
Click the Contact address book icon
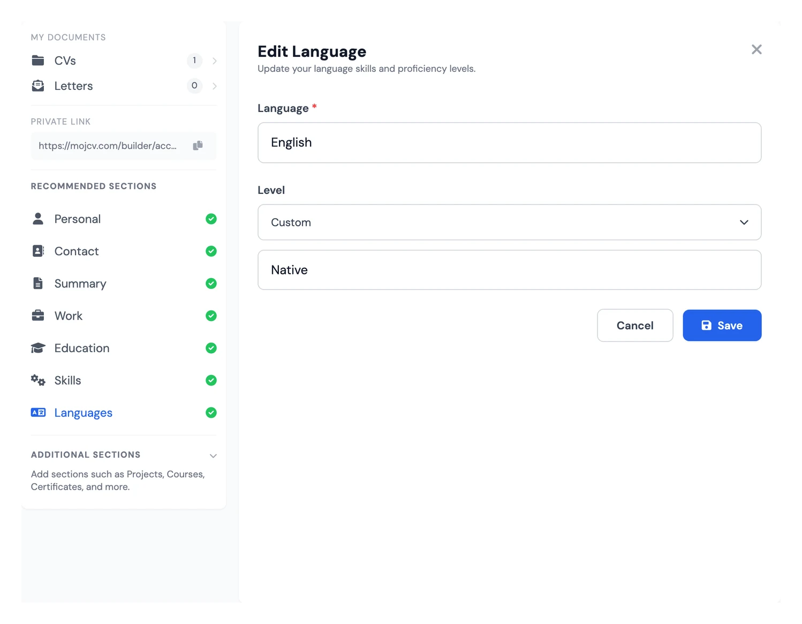[x=38, y=251]
